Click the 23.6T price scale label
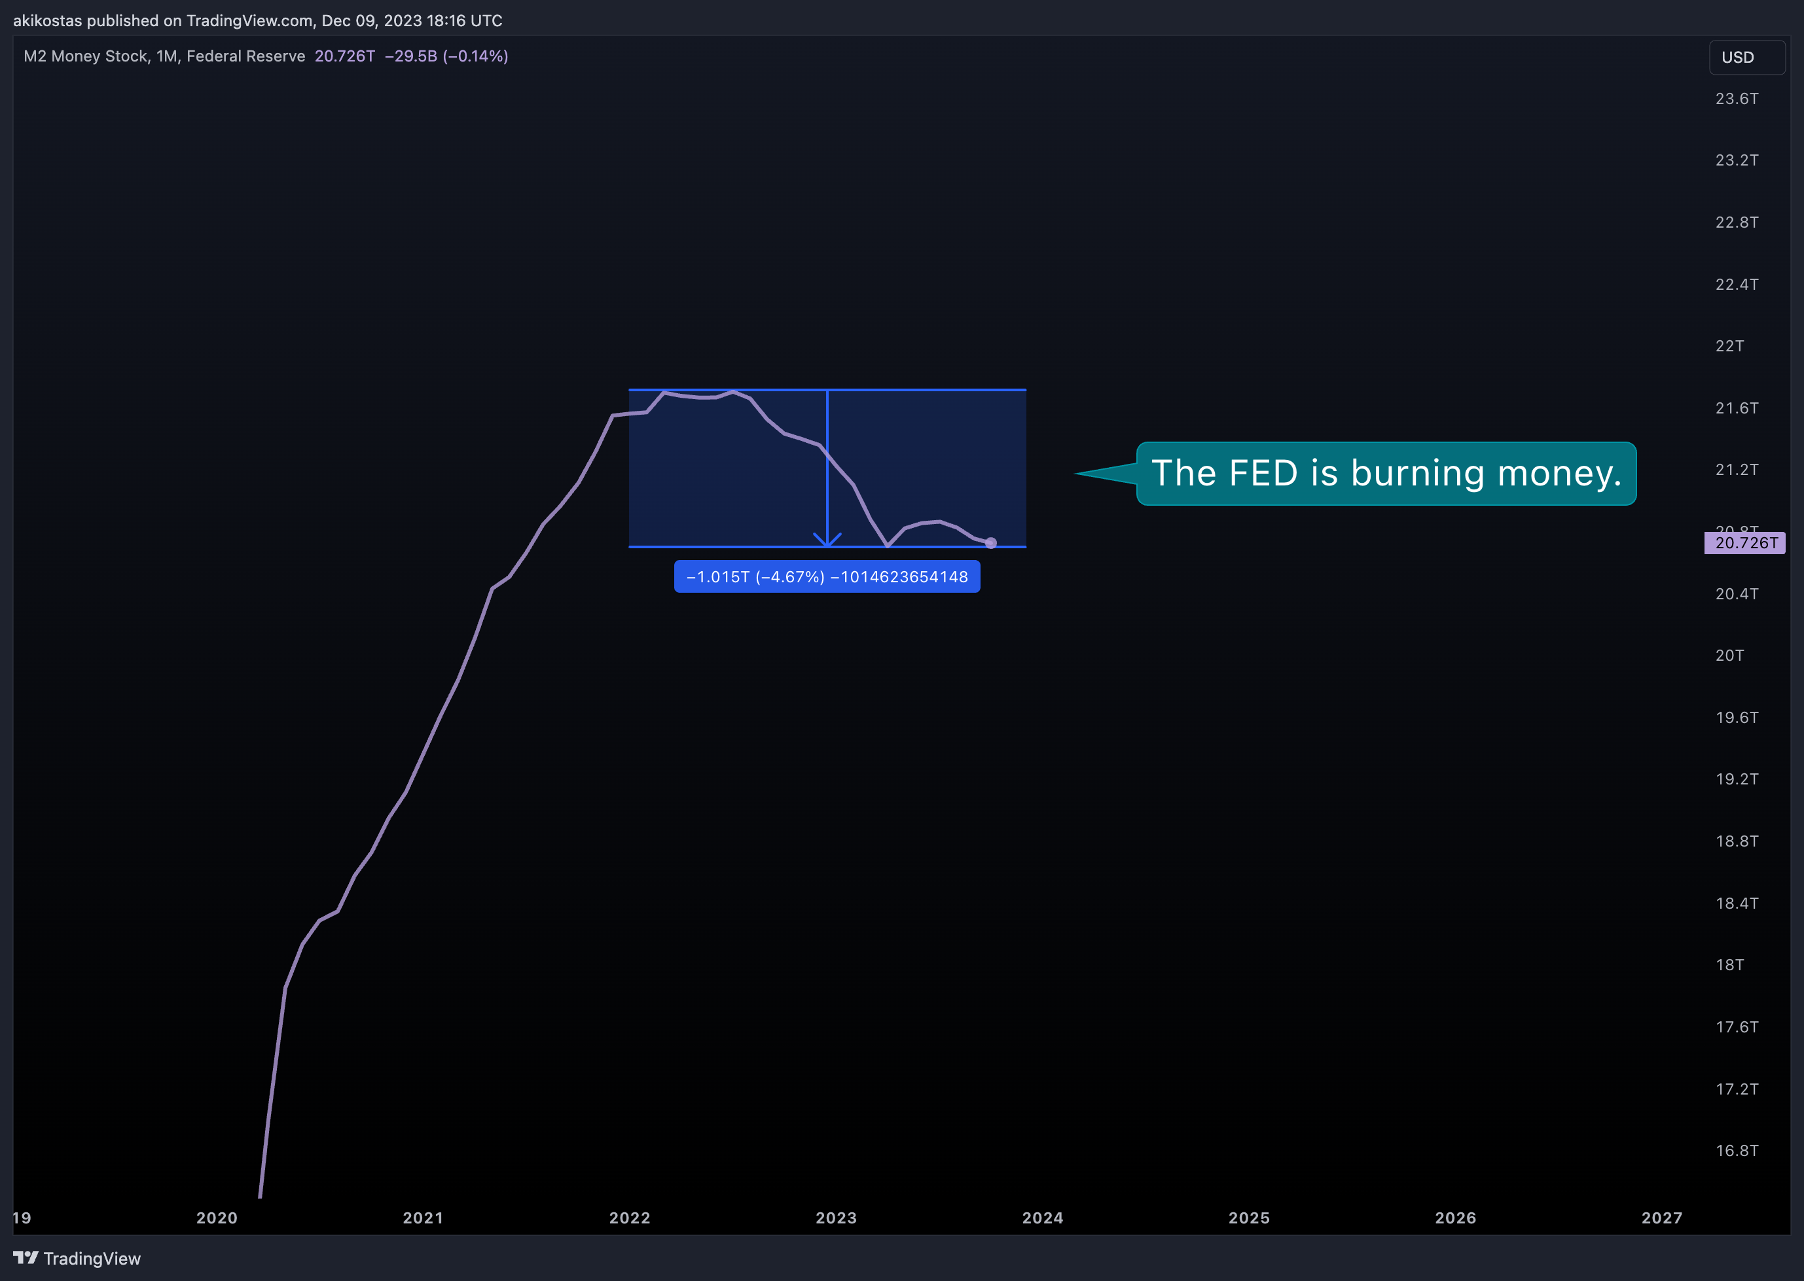Viewport: 1804px width, 1281px height. pyautogui.click(x=1737, y=99)
